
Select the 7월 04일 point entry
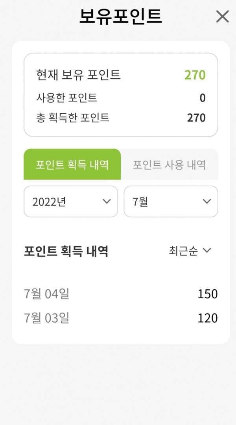[121, 294]
